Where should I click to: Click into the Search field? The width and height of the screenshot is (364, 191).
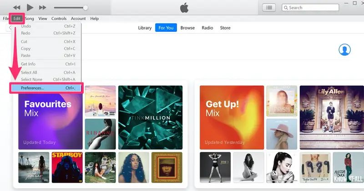310,8
